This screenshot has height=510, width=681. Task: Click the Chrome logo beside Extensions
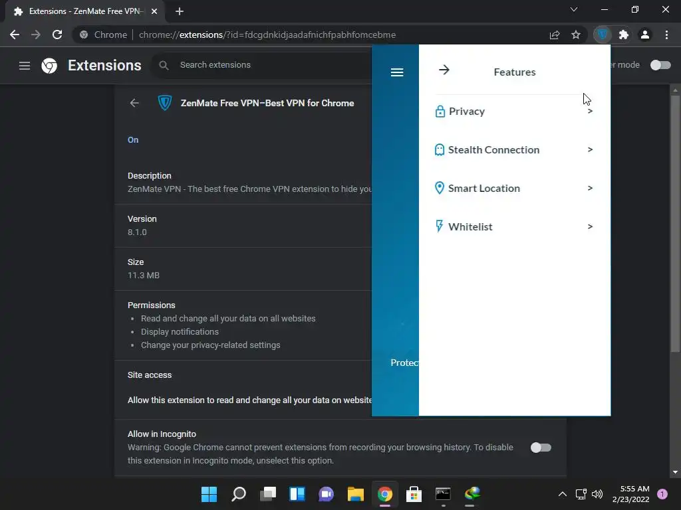pos(49,66)
